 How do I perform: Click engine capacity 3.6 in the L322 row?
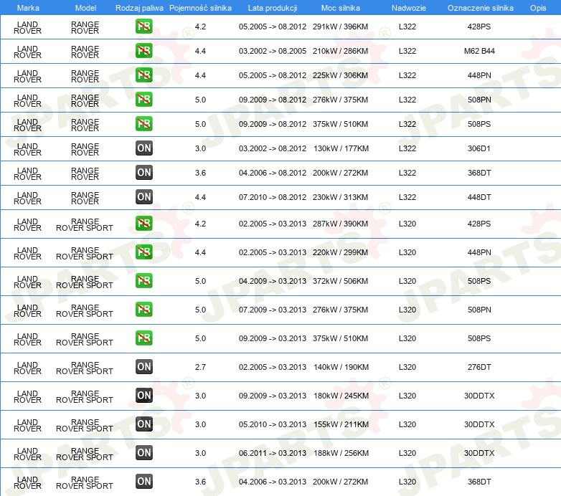[x=200, y=173]
